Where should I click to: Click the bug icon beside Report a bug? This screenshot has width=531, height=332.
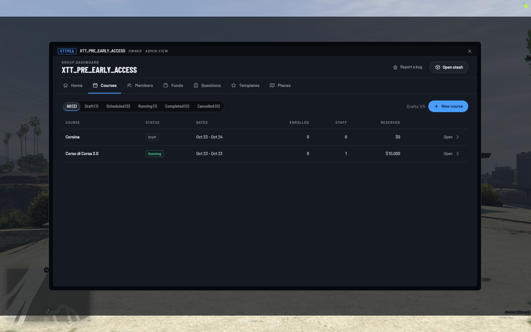[395, 67]
